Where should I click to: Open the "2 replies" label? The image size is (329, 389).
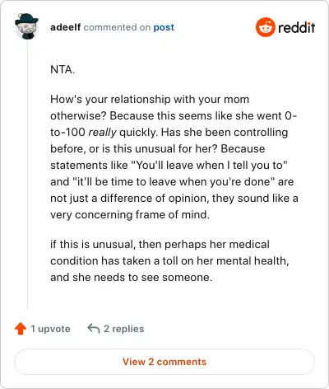coord(124,329)
